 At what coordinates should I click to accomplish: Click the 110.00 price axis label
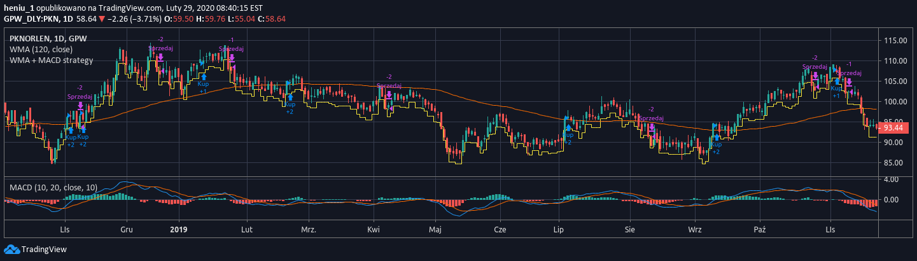click(x=895, y=60)
